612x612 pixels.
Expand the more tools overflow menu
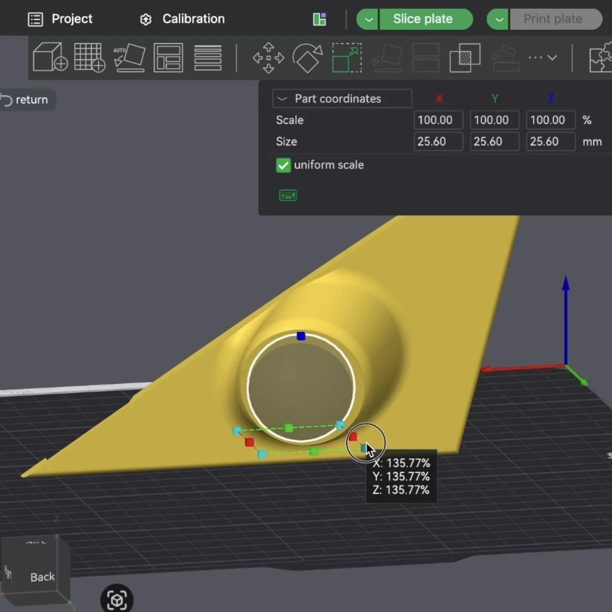coord(542,58)
